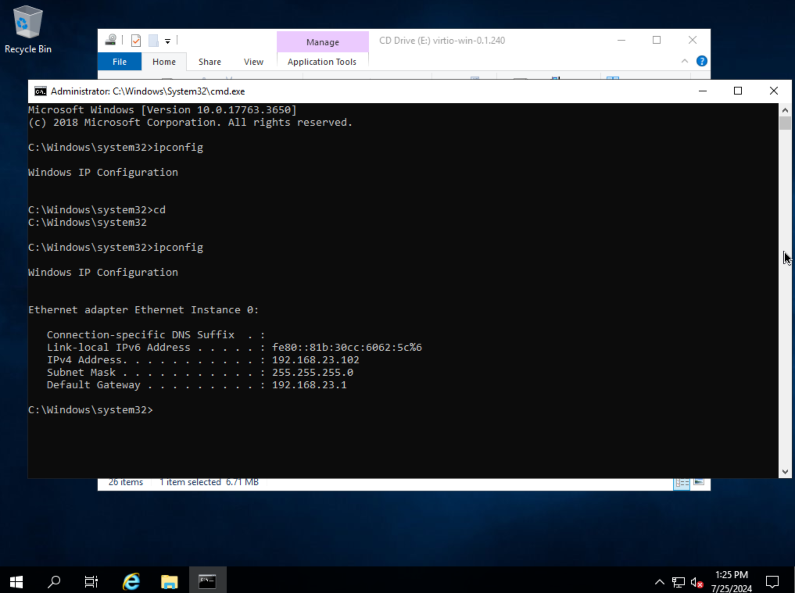795x593 pixels.
Task: Collapse the Explorer ribbon with chevron
Action: 684,61
